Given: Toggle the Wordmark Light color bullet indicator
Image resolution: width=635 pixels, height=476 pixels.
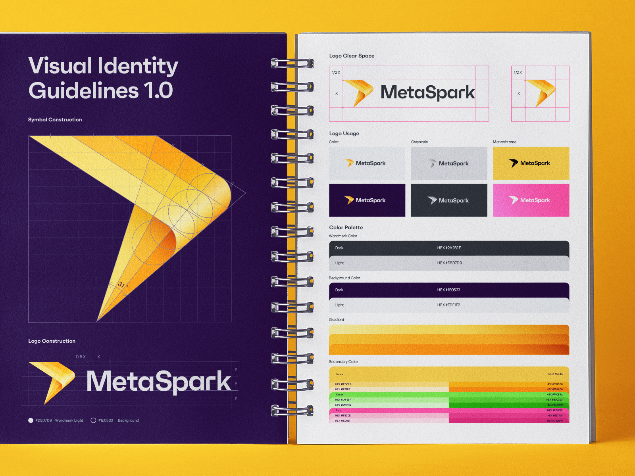Looking at the screenshot, I should click(31, 420).
